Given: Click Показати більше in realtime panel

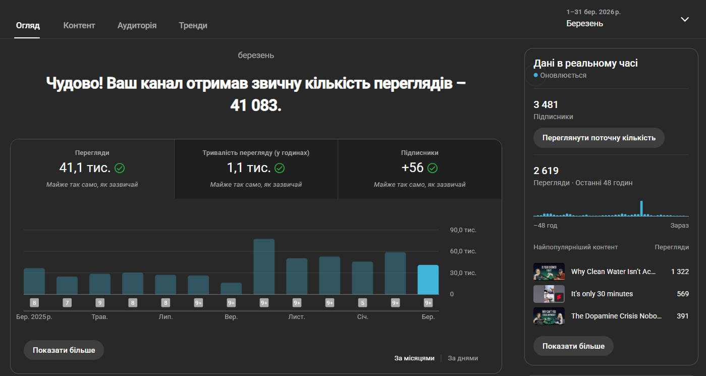Looking at the screenshot, I should click(573, 346).
